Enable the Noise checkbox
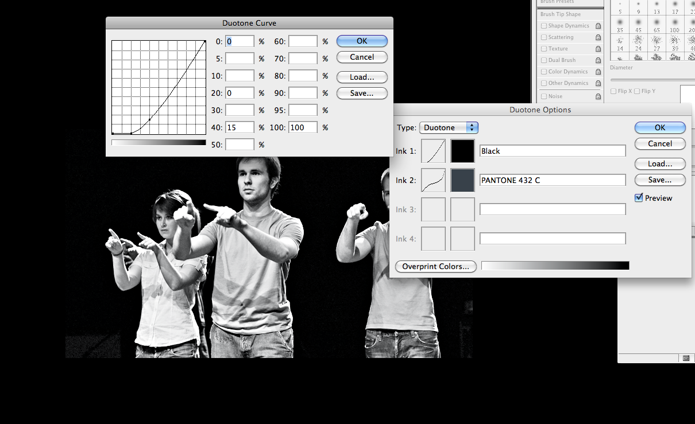 coord(544,96)
